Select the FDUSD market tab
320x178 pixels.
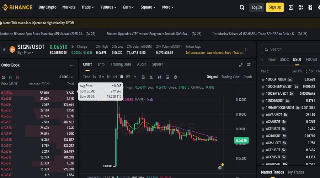click(x=311, y=59)
